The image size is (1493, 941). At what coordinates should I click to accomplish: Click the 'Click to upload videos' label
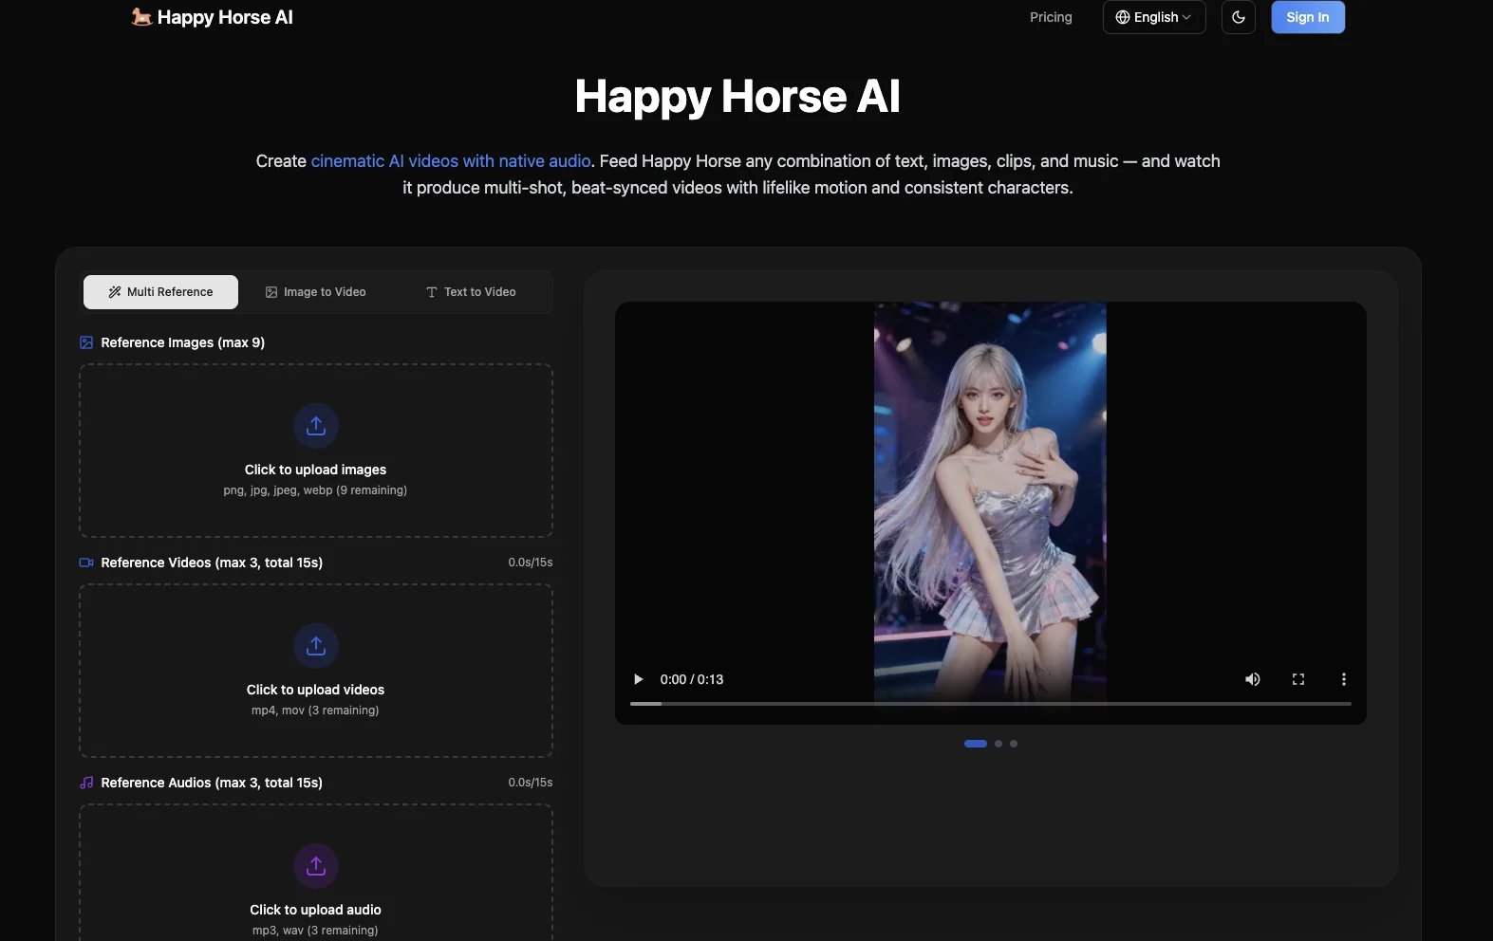(x=315, y=690)
